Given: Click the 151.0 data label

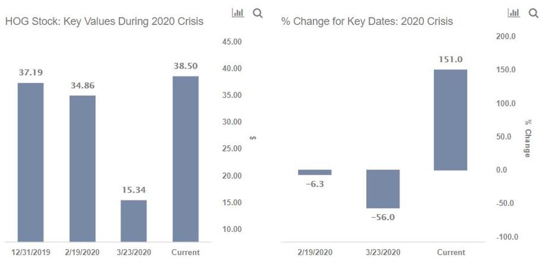Looking at the screenshot, I should (x=451, y=59).
